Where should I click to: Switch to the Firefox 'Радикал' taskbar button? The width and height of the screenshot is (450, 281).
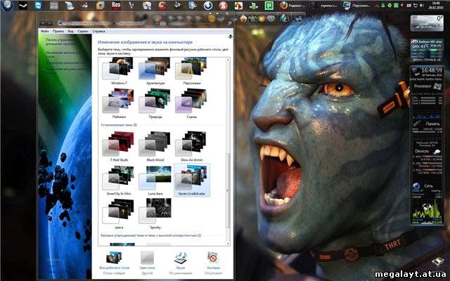click(x=293, y=6)
